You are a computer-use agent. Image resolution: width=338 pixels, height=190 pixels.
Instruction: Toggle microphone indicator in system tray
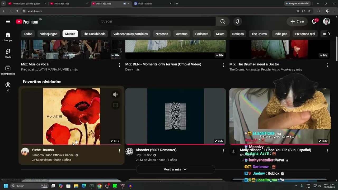tap(302, 186)
